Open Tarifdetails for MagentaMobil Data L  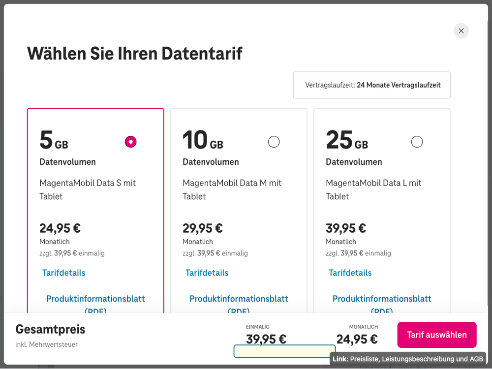350,273
